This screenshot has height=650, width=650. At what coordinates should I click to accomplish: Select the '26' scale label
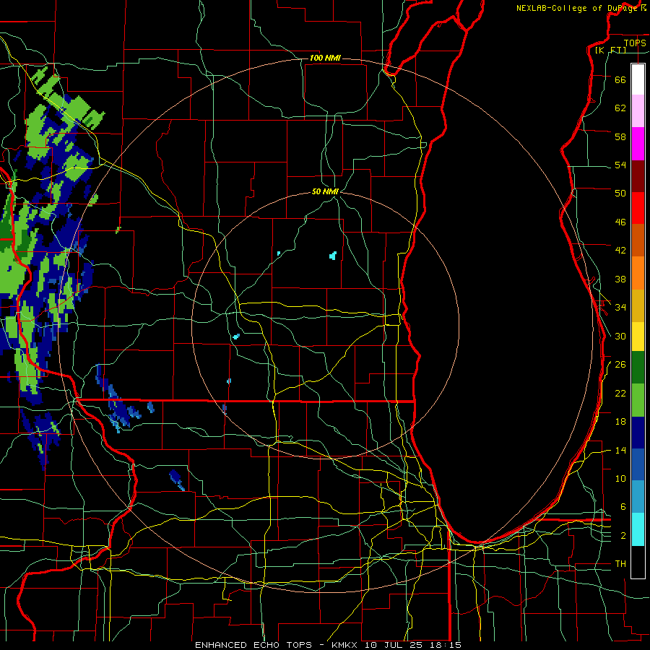coord(620,365)
